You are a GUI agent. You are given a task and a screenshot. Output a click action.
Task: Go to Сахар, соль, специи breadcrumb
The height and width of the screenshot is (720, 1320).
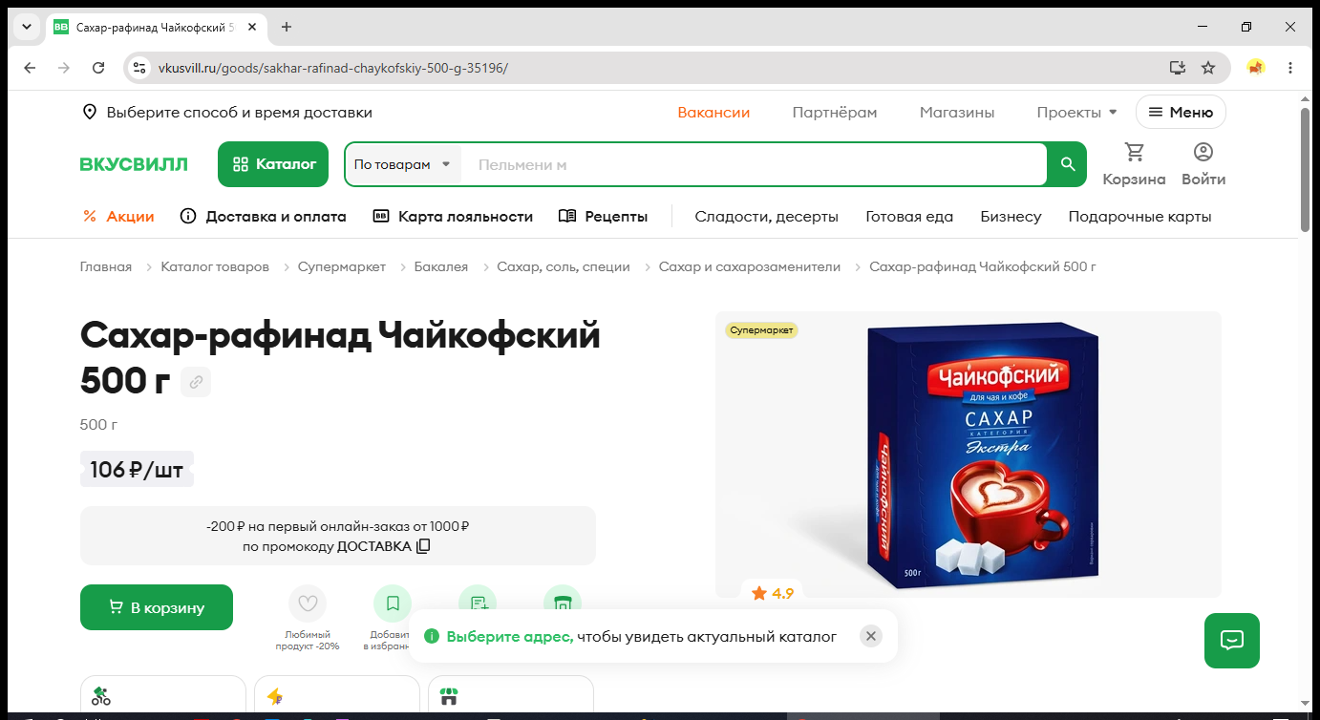564,266
